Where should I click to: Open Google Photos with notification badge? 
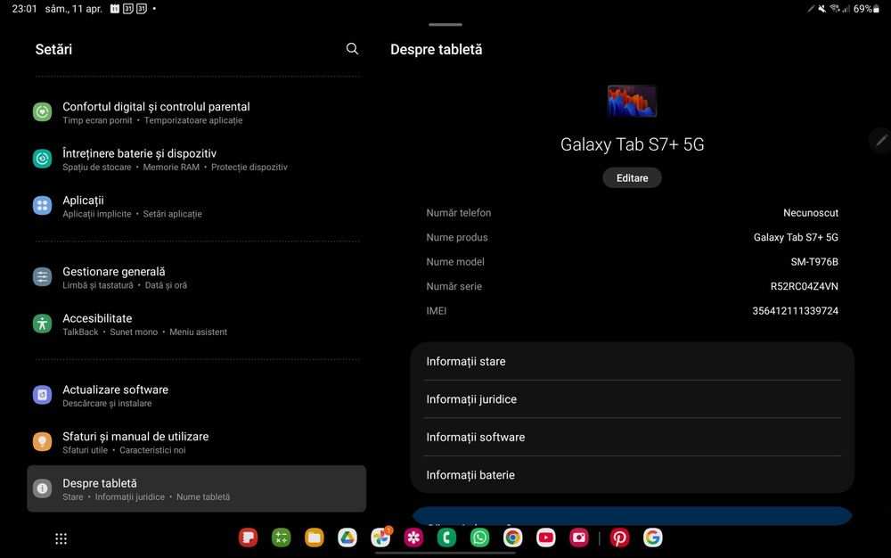tap(380, 537)
